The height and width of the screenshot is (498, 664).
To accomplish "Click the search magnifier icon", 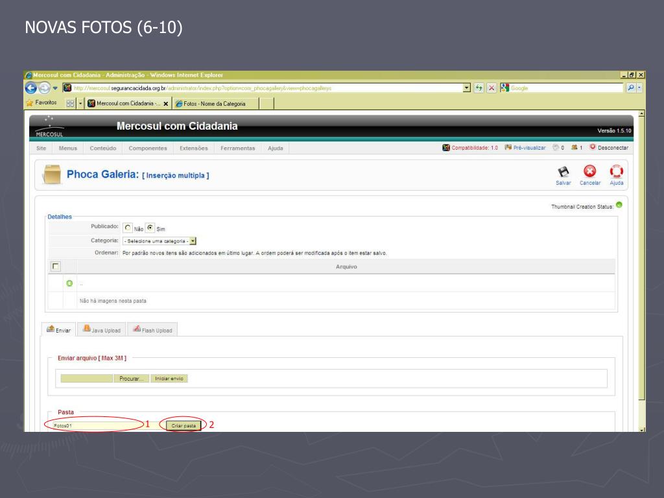I will coord(630,88).
